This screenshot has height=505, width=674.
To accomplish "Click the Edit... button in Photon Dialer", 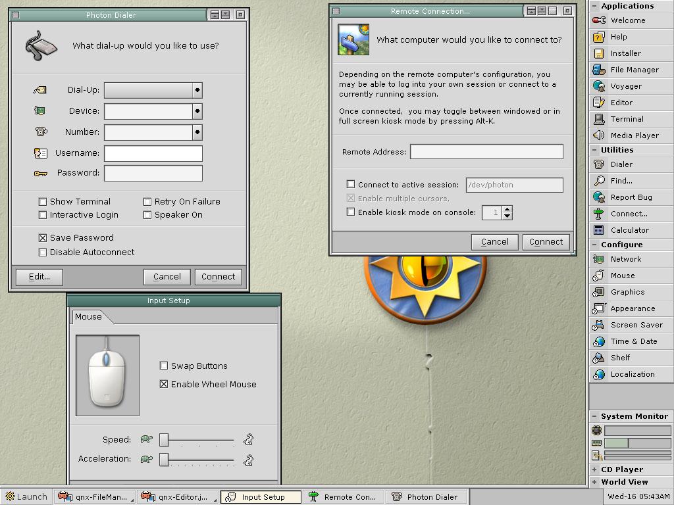I will click(x=39, y=277).
